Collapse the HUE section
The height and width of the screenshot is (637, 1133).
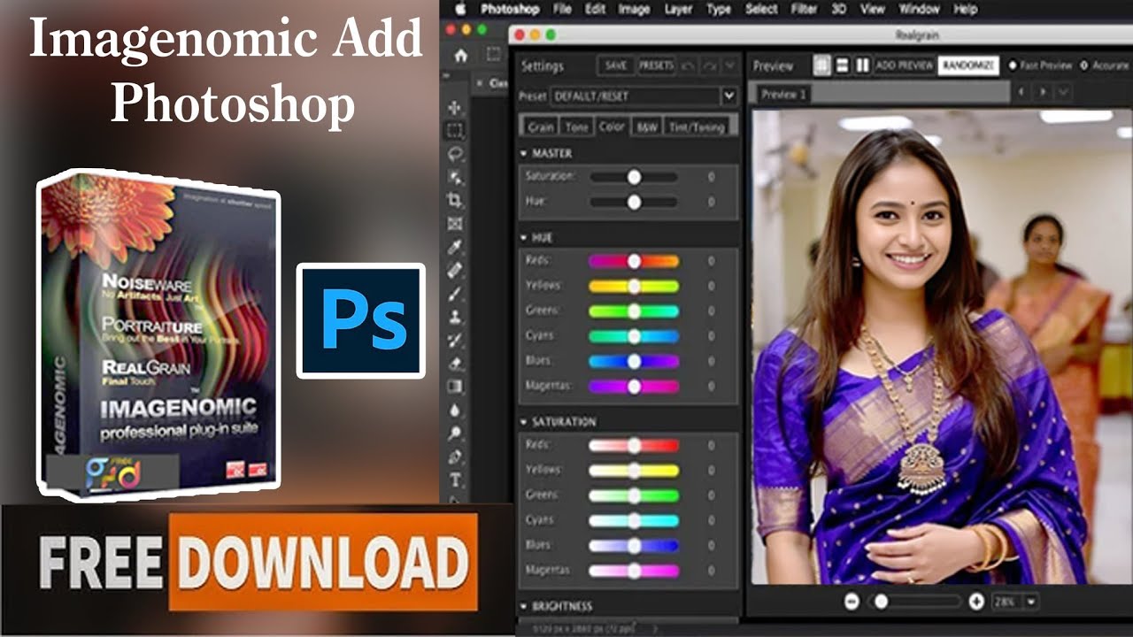click(525, 238)
